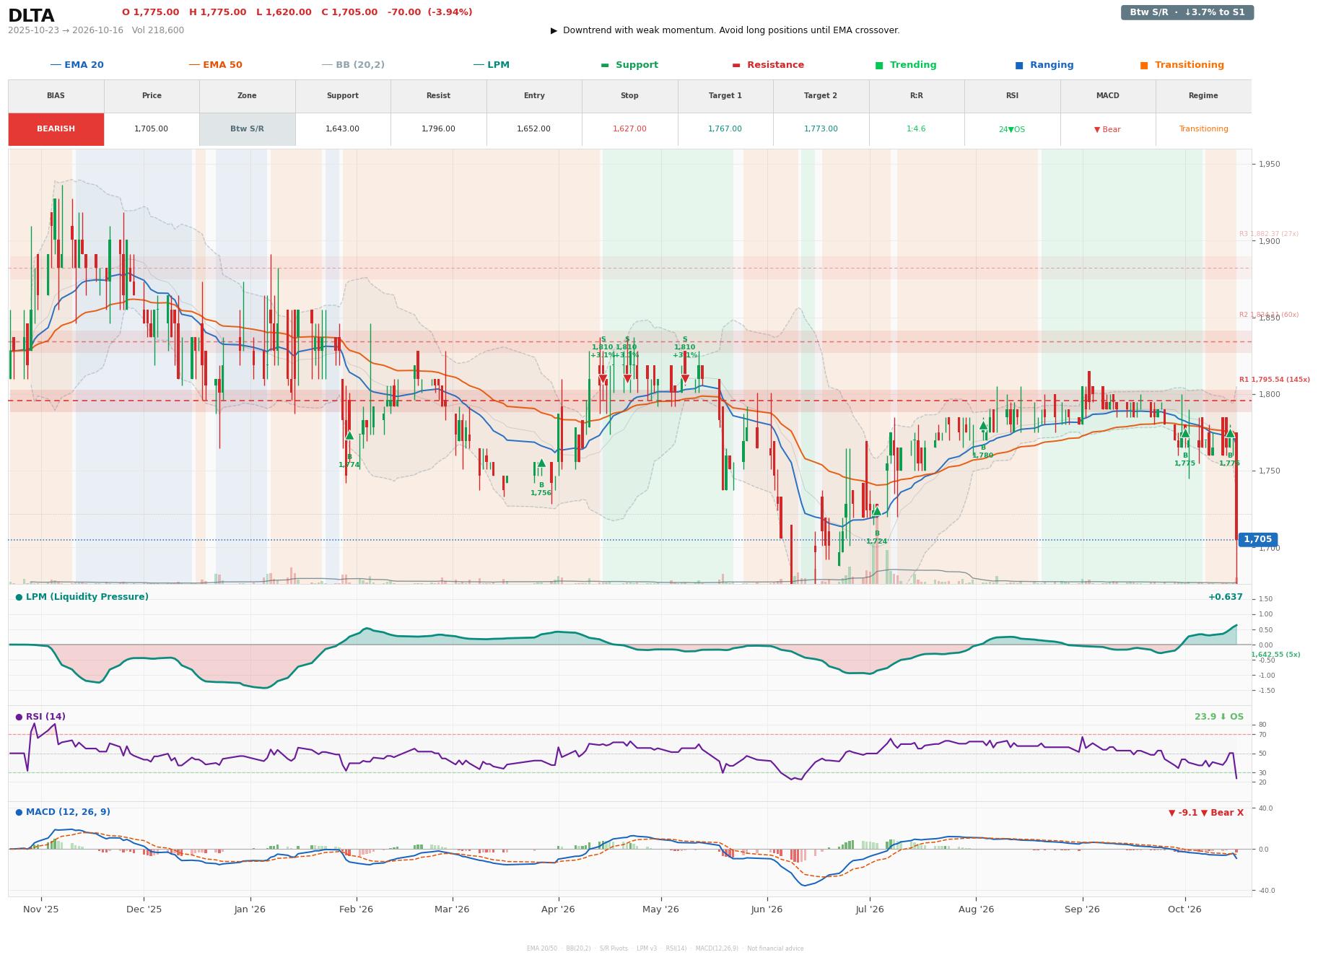1318x960 pixels.
Task: Click the Support value 1,643.00
Action: 342,129
